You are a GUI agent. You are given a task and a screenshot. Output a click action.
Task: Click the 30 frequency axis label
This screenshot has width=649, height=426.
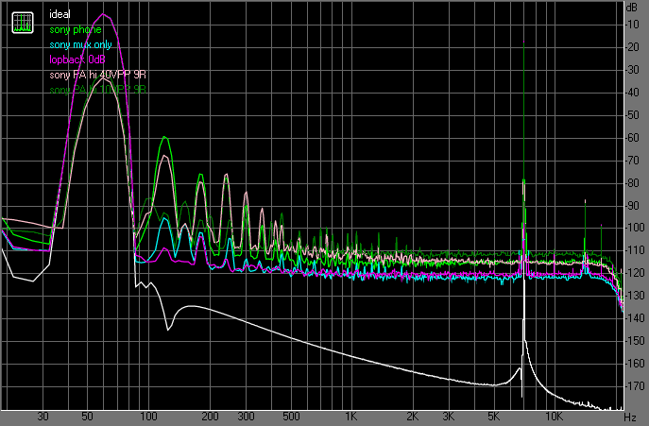pyautogui.click(x=43, y=416)
